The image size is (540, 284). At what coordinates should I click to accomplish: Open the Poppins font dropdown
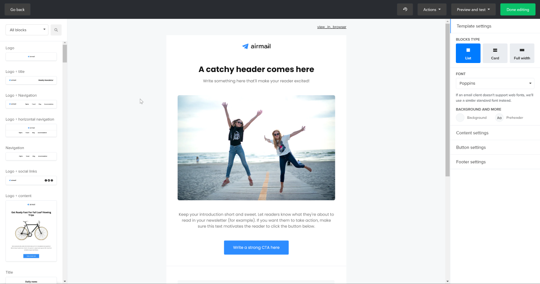tap(495, 83)
